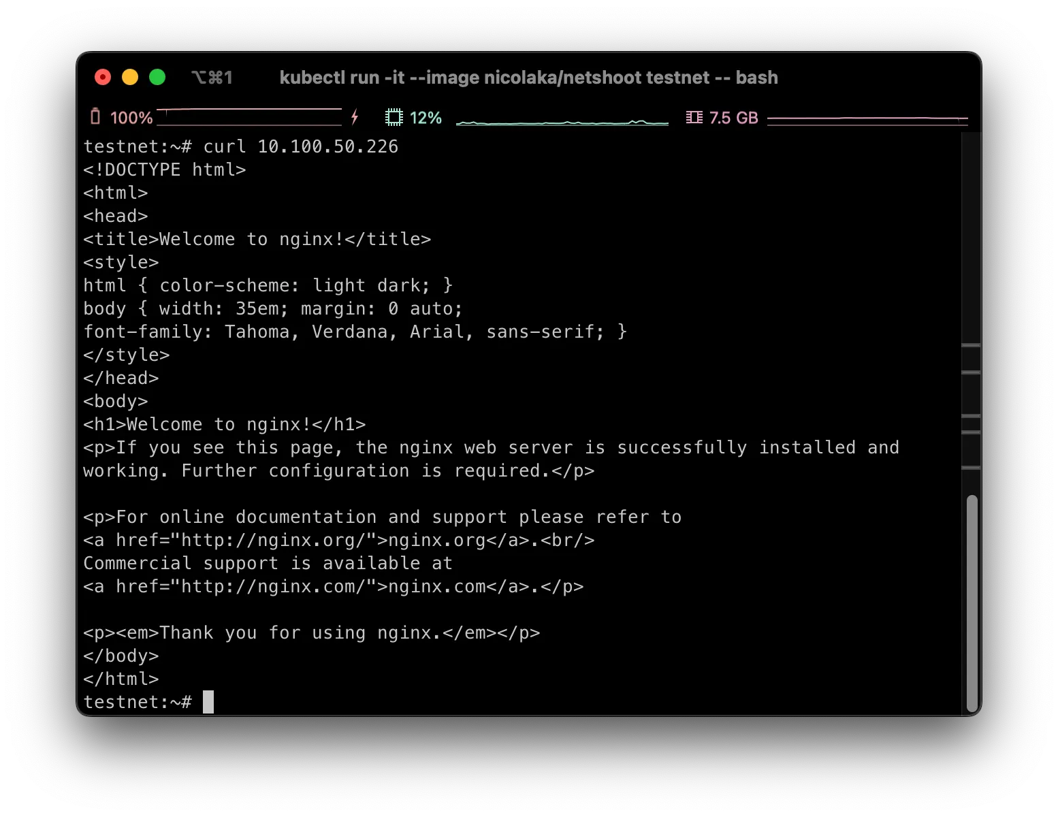
Task: Click the 'If you see this page' line
Action: tap(492, 447)
